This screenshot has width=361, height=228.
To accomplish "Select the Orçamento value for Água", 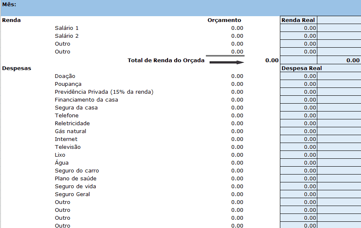I will (237, 163).
